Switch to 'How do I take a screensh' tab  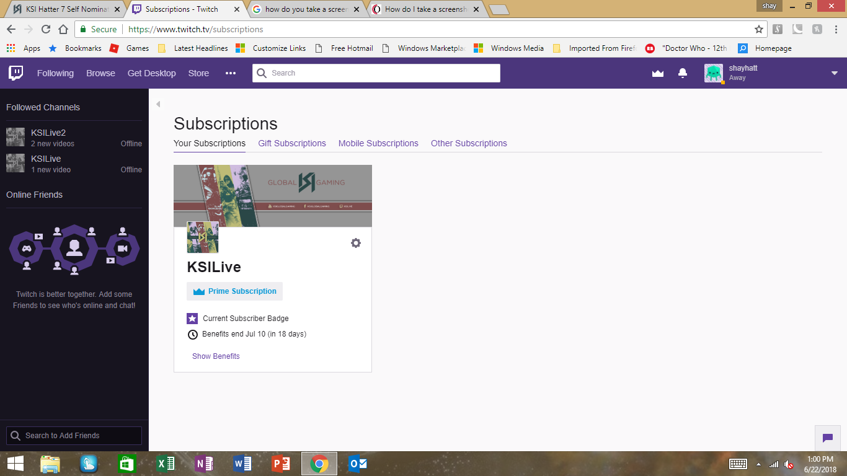pyautogui.click(x=425, y=9)
